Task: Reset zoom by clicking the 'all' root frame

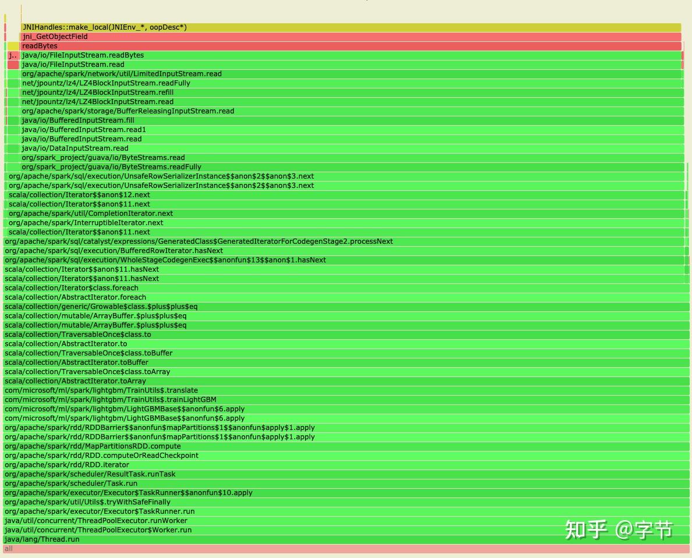Action: (346, 549)
